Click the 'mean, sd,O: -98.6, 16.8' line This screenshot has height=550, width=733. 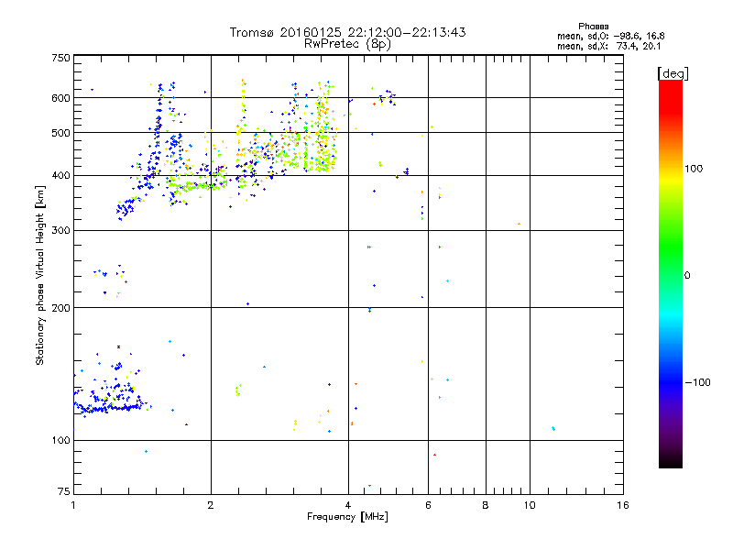click(610, 36)
